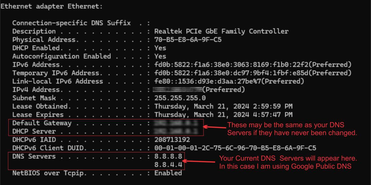Click the Subnet Mask value 255.255.255.0
Viewport: 371px width, 185px height.
point(180,98)
